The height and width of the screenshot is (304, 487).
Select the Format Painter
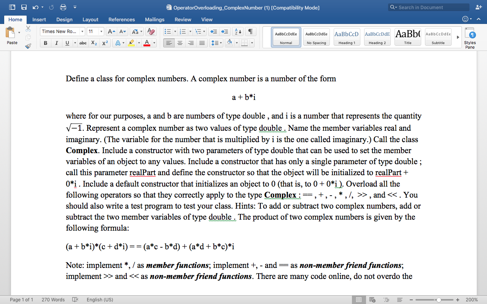(x=28, y=46)
